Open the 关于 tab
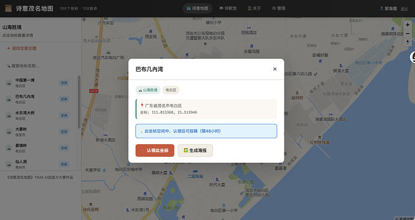415x220 pixels. point(254,8)
